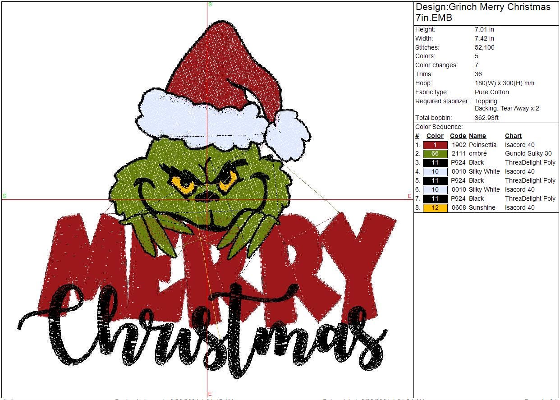The image size is (560, 400).
Task: Select the Silky White swatch in row 4
Action: point(435,172)
